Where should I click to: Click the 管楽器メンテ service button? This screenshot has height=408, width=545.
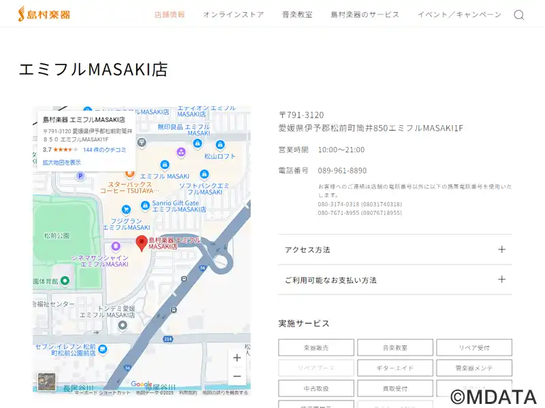tap(474, 368)
